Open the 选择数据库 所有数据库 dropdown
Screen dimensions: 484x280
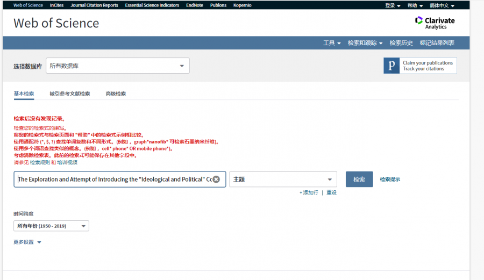pyautogui.click(x=118, y=66)
